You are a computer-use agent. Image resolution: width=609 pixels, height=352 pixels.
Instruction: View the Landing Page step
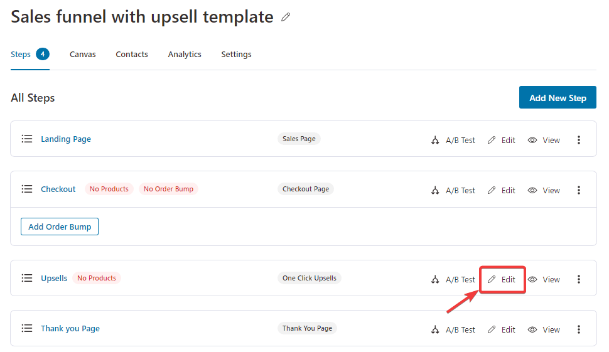pos(544,140)
